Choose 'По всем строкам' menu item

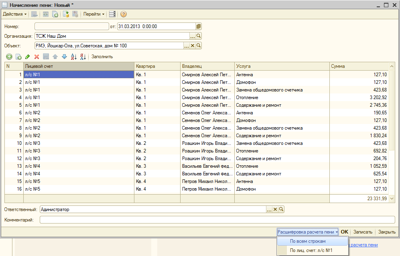308,241
